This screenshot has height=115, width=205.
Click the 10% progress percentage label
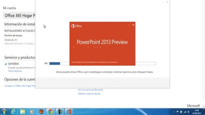pos(46,64)
